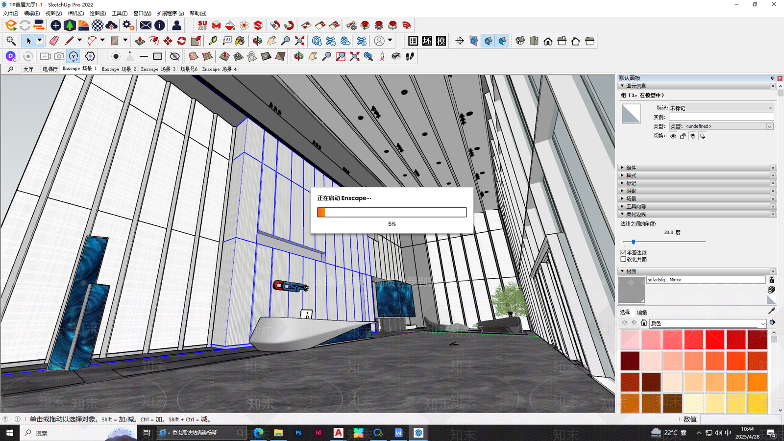Viewport: 784px width, 441px height.
Task: Toggle the receive shadows icon in 切换 row
Action: coord(703,136)
